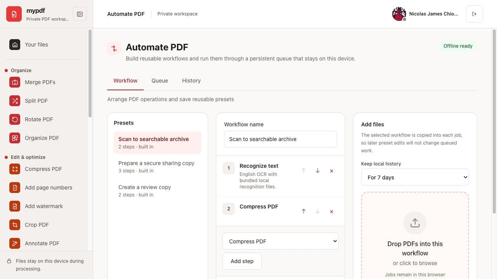Switch to the Queue tab
The height and width of the screenshot is (279, 497).
click(x=160, y=81)
